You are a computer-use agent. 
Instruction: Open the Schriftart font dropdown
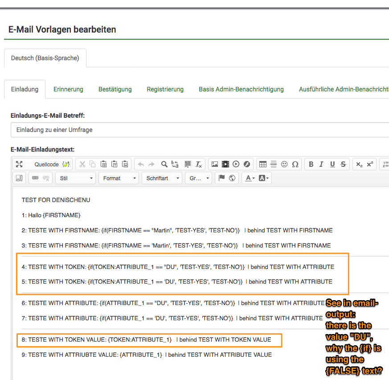point(162,178)
